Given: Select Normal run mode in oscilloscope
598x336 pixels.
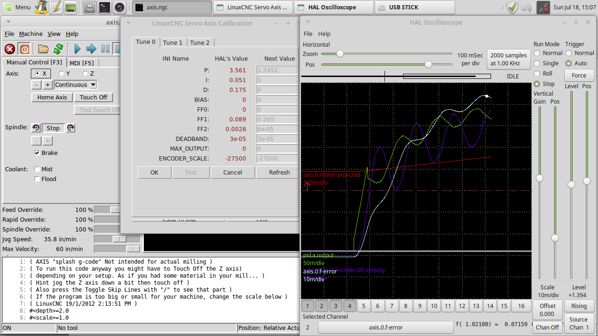Looking at the screenshot, I should [537, 53].
